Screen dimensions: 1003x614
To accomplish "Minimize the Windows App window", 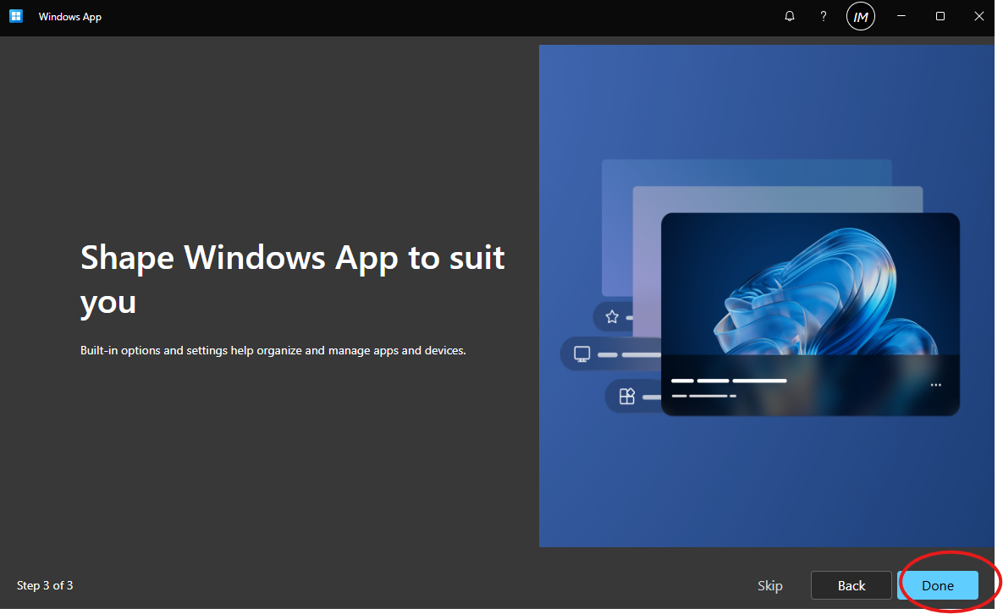I will click(901, 16).
